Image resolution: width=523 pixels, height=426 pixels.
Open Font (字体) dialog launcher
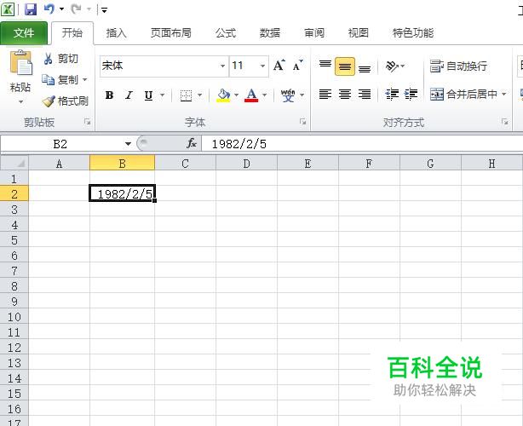303,122
